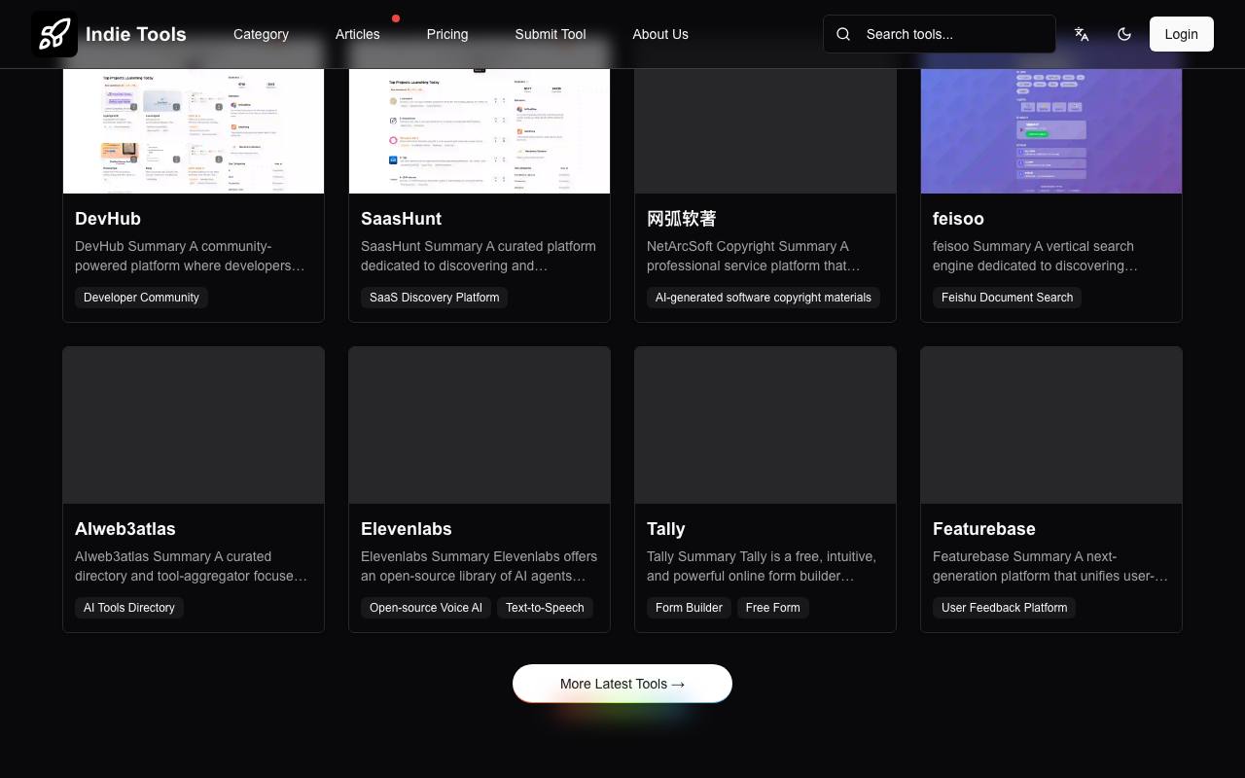Select the Form Builder tag

tap(689, 608)
